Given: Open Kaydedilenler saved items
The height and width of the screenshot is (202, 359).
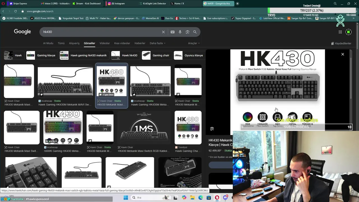Looking at the screenshot, I should pyautogui.click(x=341, y=43).
